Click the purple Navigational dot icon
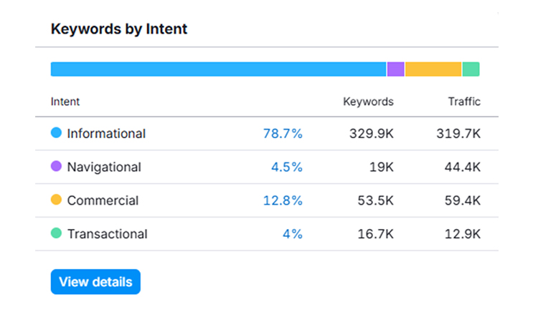 [56, 167]
